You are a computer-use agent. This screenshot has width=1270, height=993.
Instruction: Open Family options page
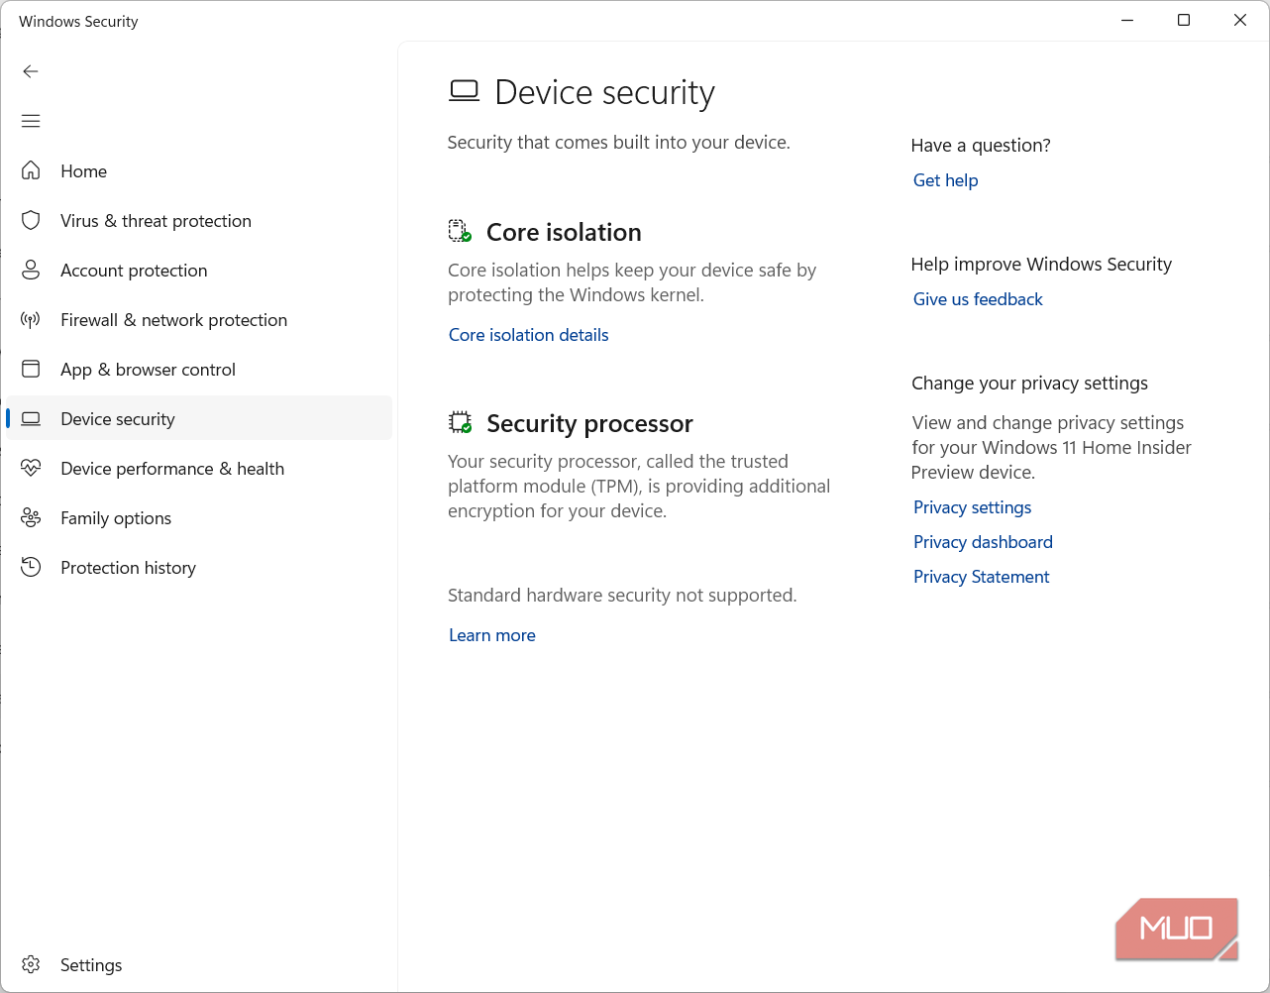[x=116, y=518]
